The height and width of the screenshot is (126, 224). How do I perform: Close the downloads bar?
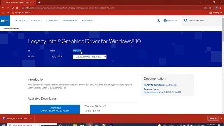[x=222, y=118]
